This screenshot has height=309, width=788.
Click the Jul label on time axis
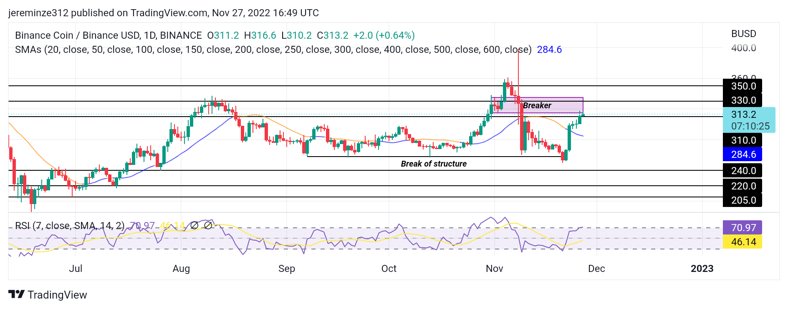click(x=76, y=269)
